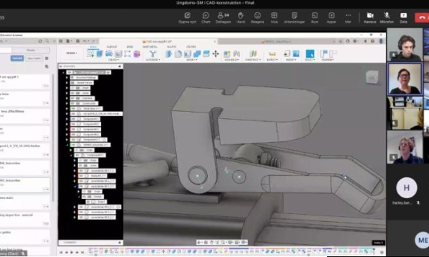429x257 pixels.
Task: Open the Inspect dropdown menu
Action: (272, 60)
